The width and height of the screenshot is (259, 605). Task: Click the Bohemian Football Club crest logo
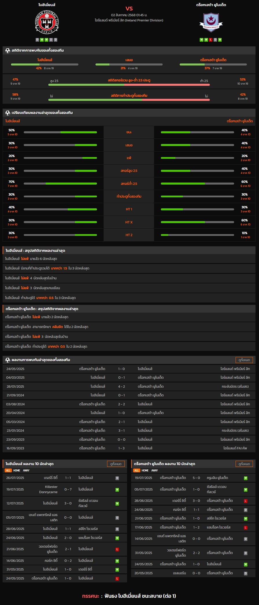[x=47, y=22]
